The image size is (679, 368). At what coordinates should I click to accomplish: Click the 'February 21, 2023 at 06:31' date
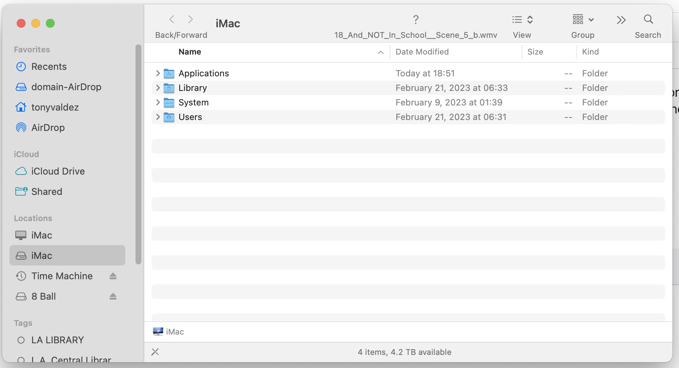pyautogui.click(x=451, y=117)
